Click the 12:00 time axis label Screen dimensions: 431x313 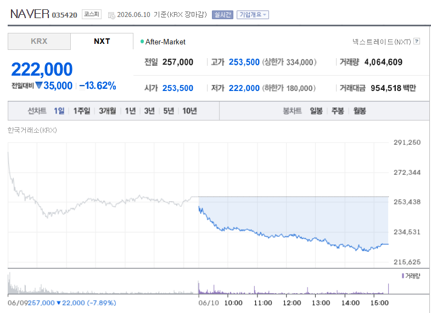click(x=292, y=303)
